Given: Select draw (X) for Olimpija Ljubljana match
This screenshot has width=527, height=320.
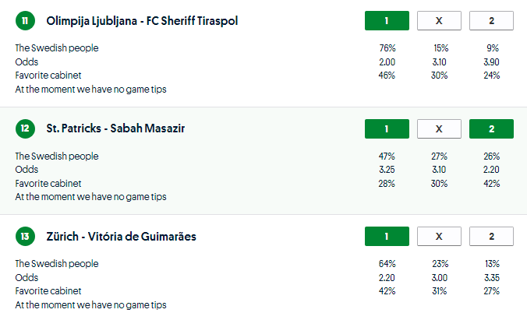Looking at the screenshot, I should (439, 20).
